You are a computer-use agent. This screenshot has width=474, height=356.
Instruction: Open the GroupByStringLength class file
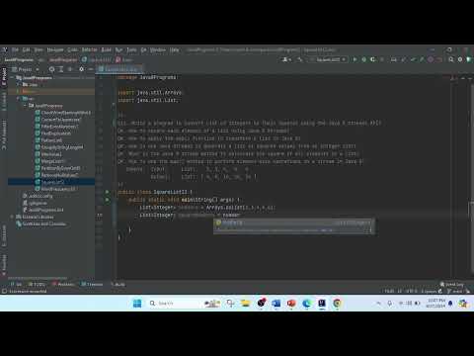59,147
